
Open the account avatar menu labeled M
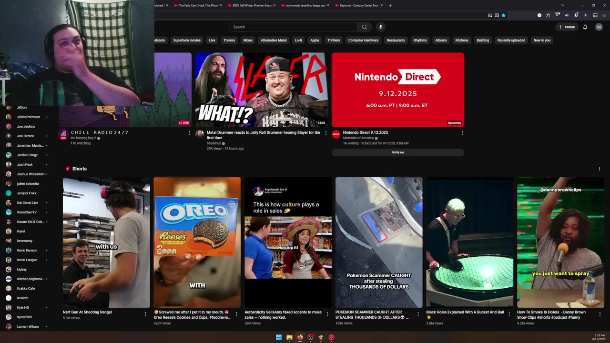coord(599,27)
